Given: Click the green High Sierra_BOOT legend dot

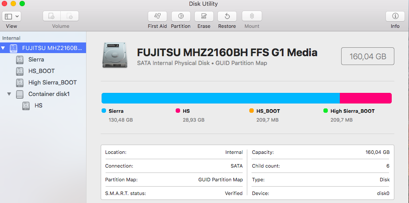Looking at the screenshot, I should [326, 111].
